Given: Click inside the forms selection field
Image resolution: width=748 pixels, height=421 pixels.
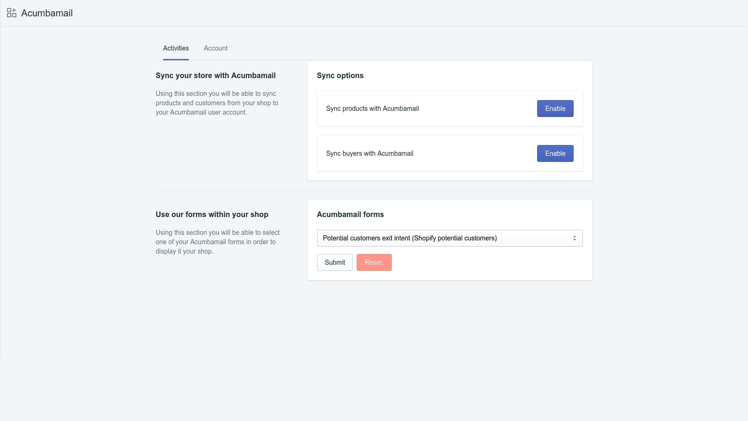Looking at the screenshot, I should [x=444, y=238].
